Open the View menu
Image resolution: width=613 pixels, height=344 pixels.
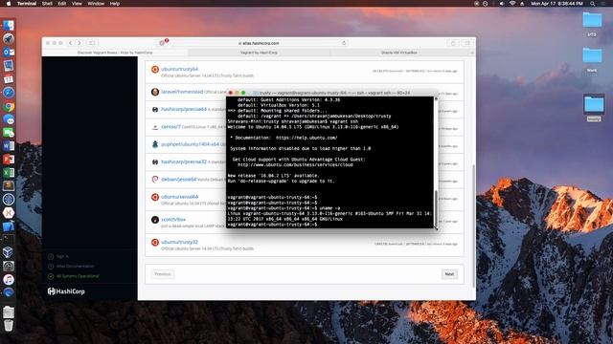[x=77, y=4]
